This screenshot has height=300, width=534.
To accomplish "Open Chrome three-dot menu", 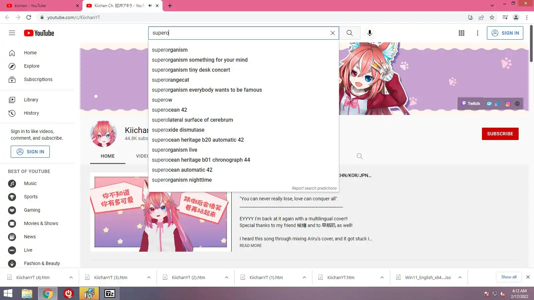I will (527, 17).
